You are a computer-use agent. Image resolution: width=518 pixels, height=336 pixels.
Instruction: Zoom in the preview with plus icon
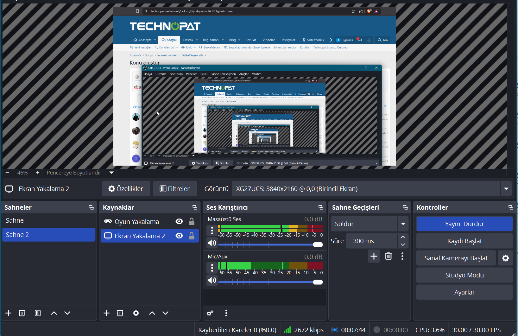coord(38,173)
